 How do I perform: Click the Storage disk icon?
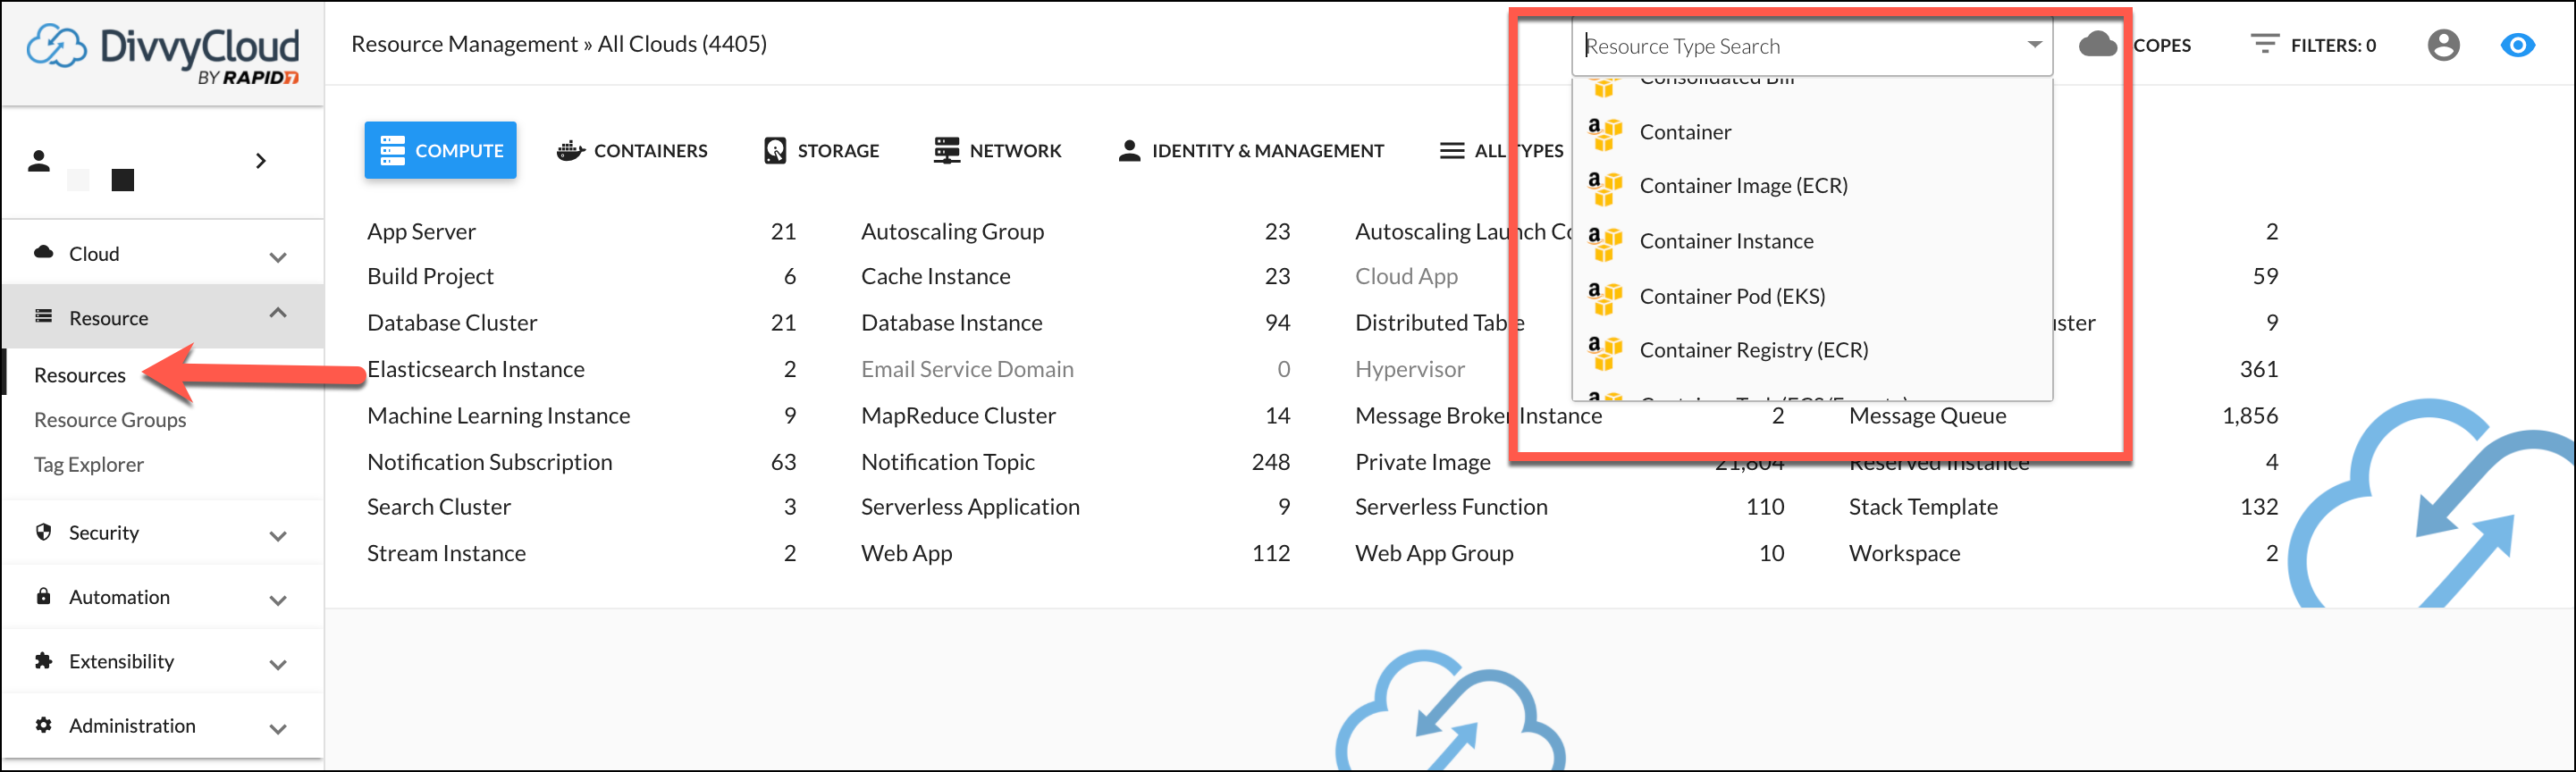774,150
